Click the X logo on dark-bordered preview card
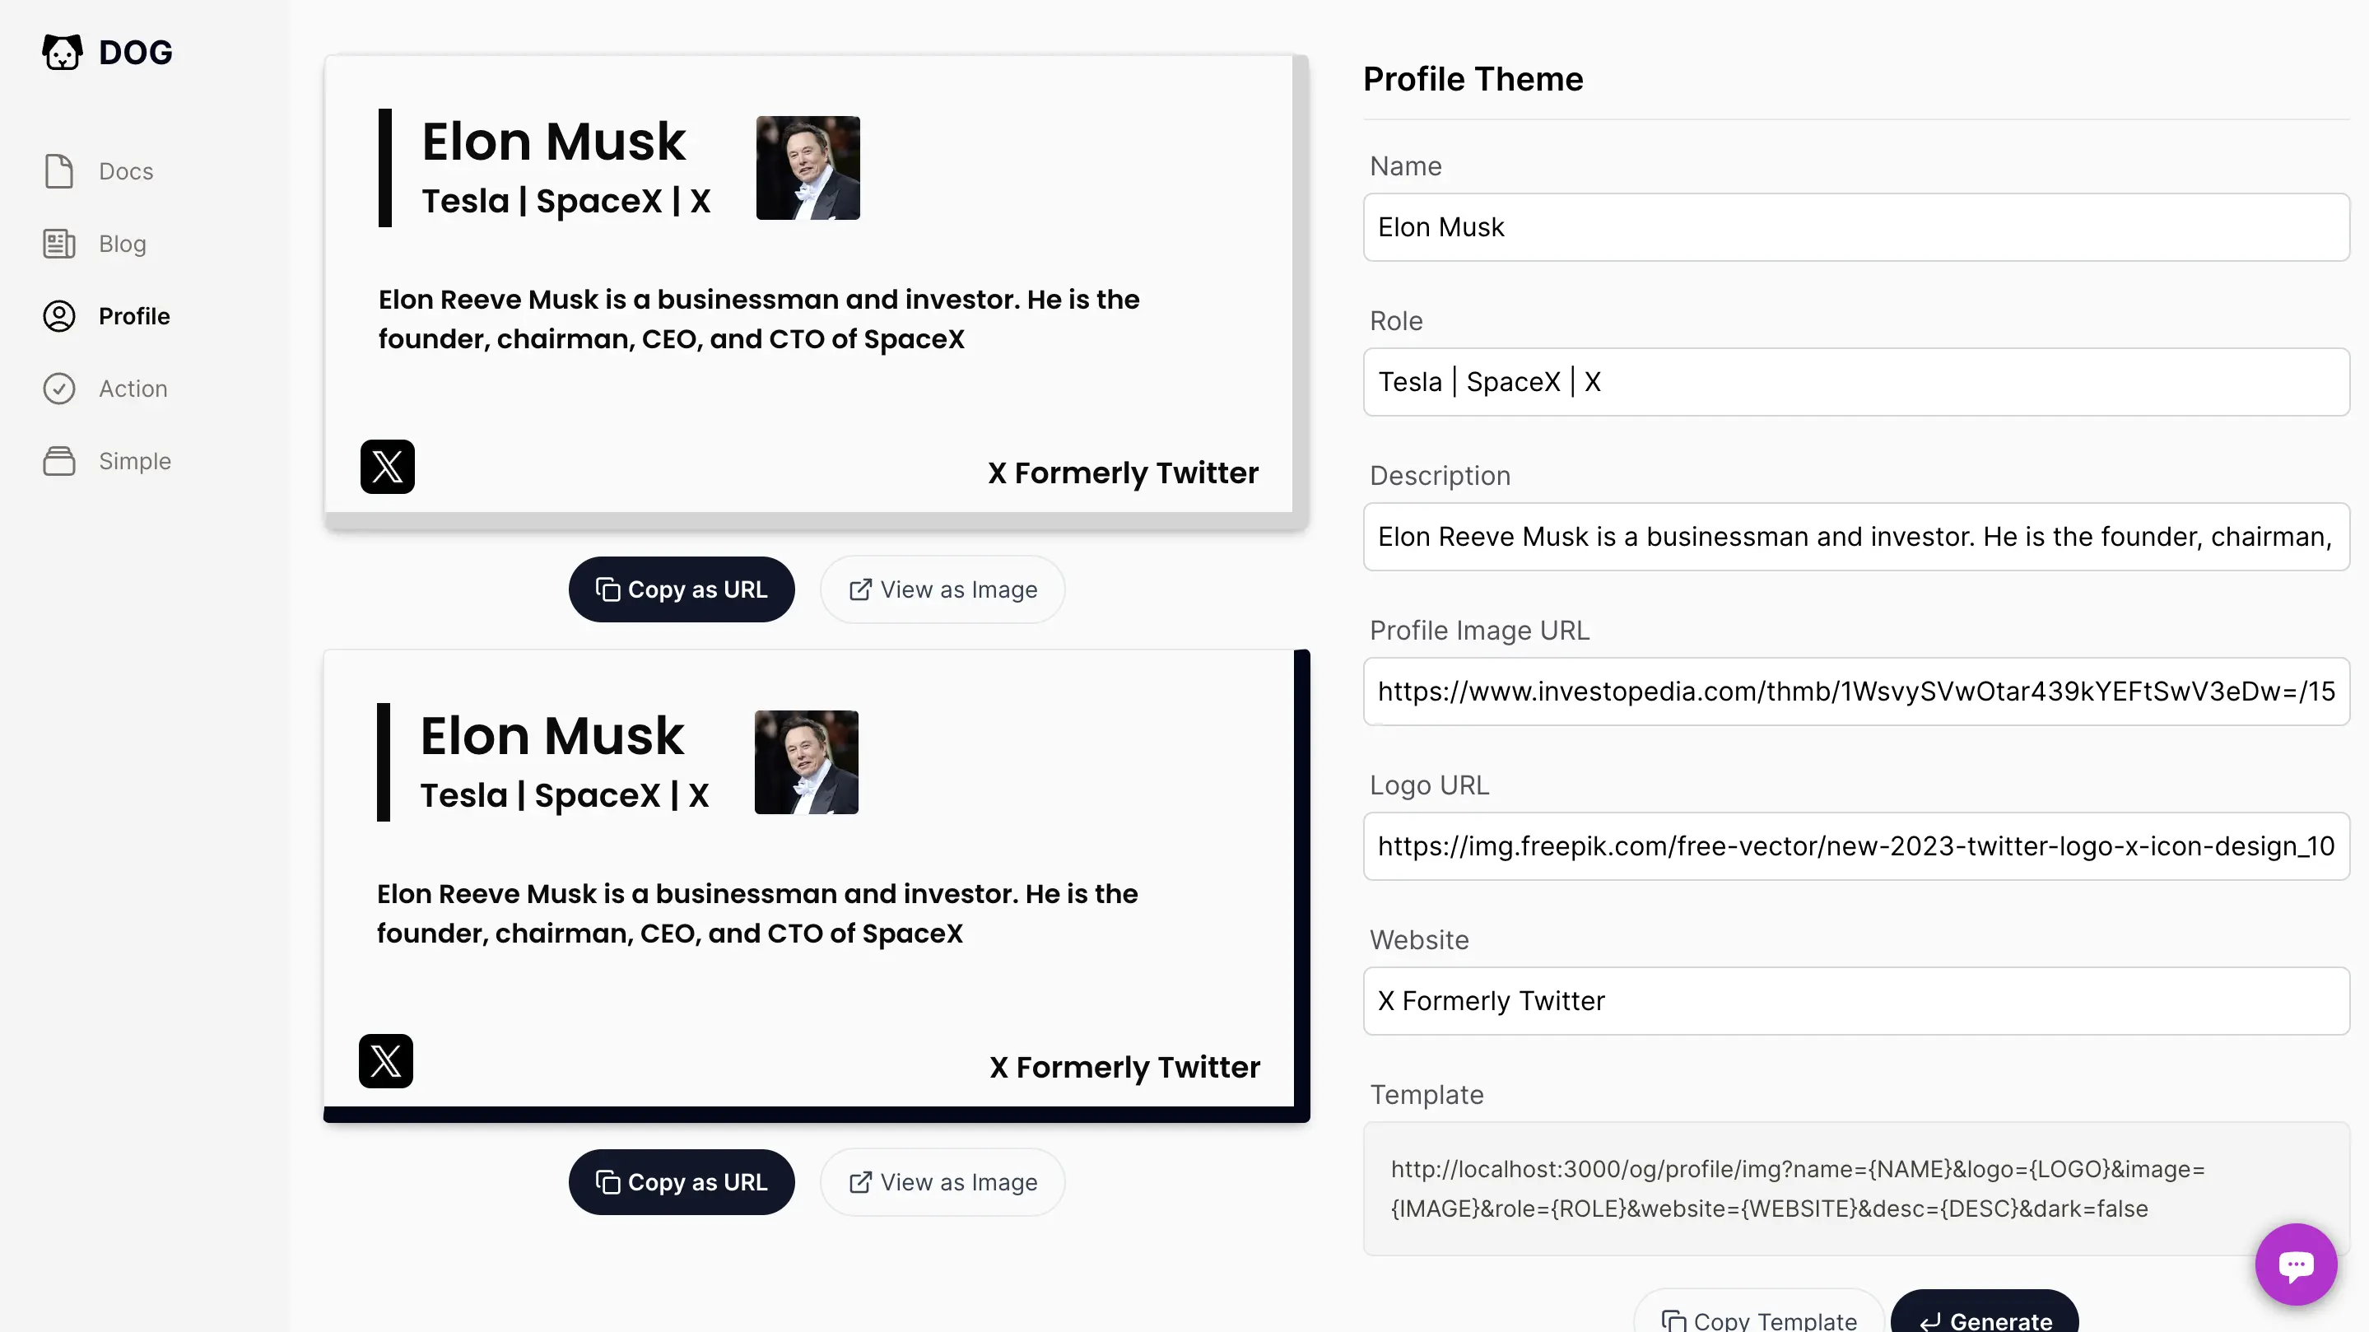 click(x=385, y=1060)
